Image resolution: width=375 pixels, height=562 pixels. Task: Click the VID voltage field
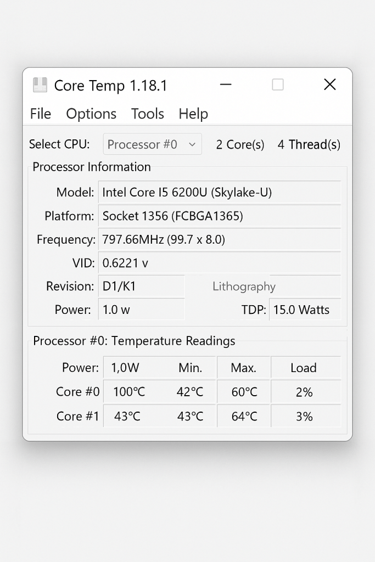(219, 263)
